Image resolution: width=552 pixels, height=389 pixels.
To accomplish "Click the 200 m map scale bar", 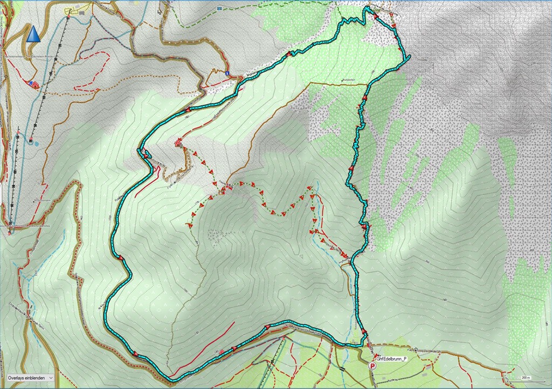I will coord(522,379).
